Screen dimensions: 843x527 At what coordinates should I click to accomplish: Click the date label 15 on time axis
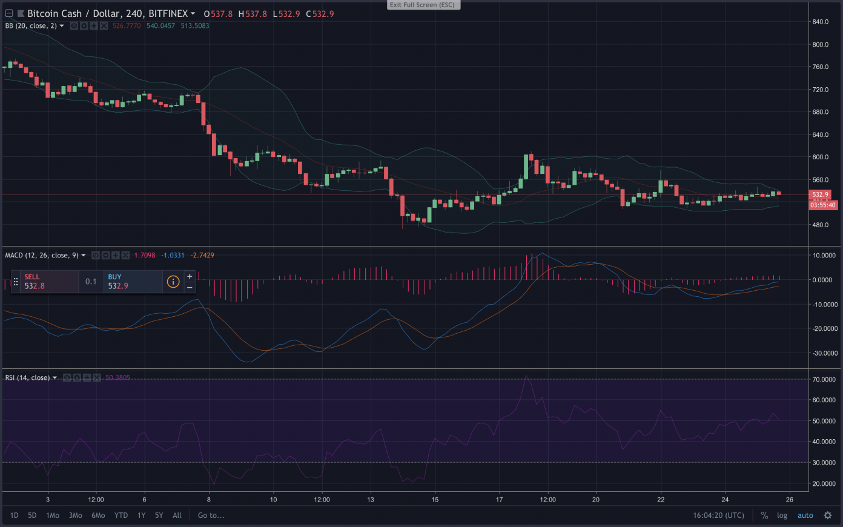(435, 500)
